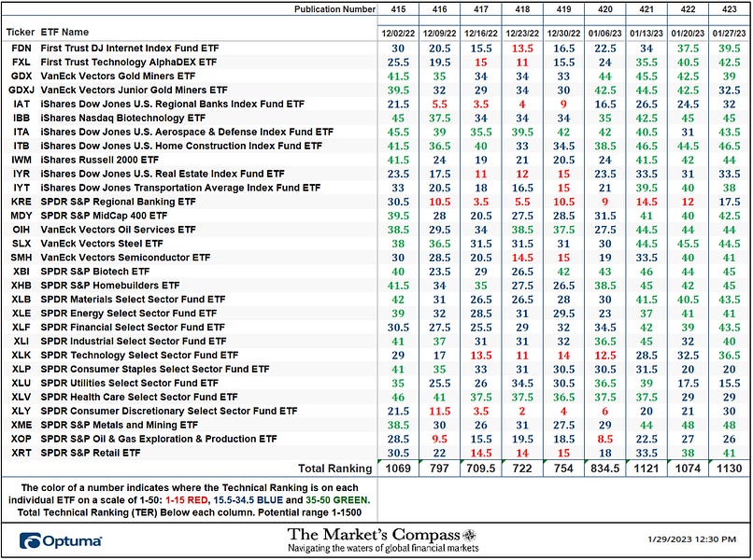Click XLY's 12/23/22 value 2

point(522,412)
